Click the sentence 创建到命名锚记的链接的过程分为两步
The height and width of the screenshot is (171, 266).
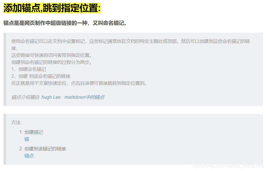[x=52, y=62]
